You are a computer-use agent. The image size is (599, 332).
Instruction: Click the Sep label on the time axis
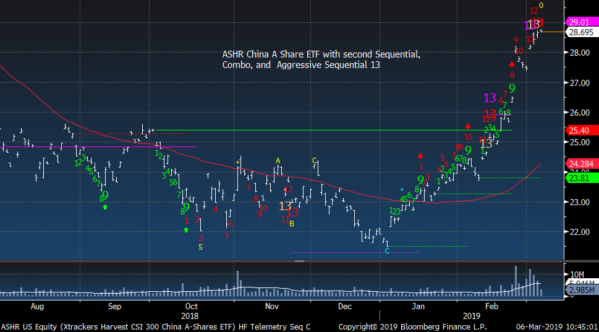tap(114, 307)
